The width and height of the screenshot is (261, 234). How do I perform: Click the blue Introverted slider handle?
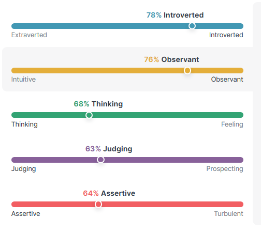(192, 26)
